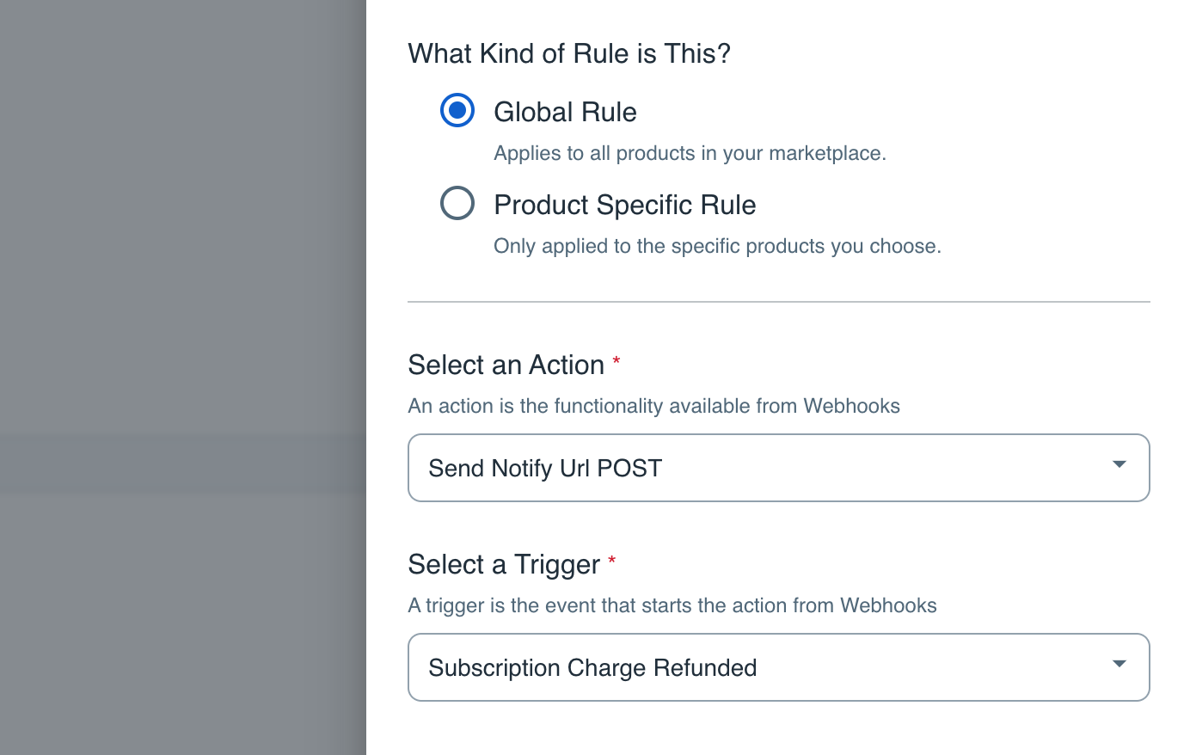Select the Global Rule radio button
The height and width of the screenshot is (755, 1190).
(x=457, y=111)
